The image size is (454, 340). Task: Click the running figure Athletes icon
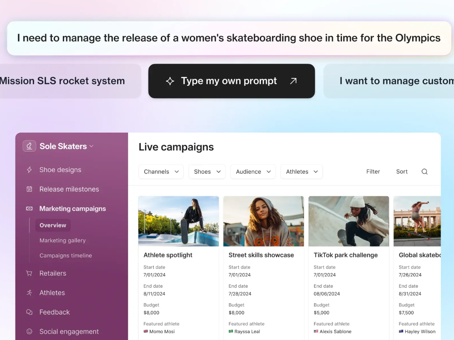pos(29,293)
